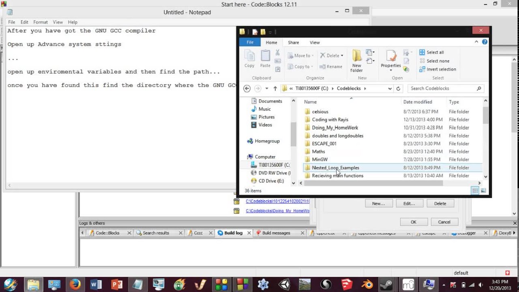Open the Easy access dropdown
519x292 pixels.
pos(369,61)
